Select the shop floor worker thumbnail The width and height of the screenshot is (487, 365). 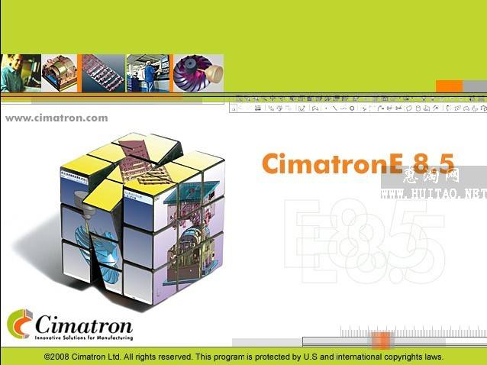click(147, 73)
